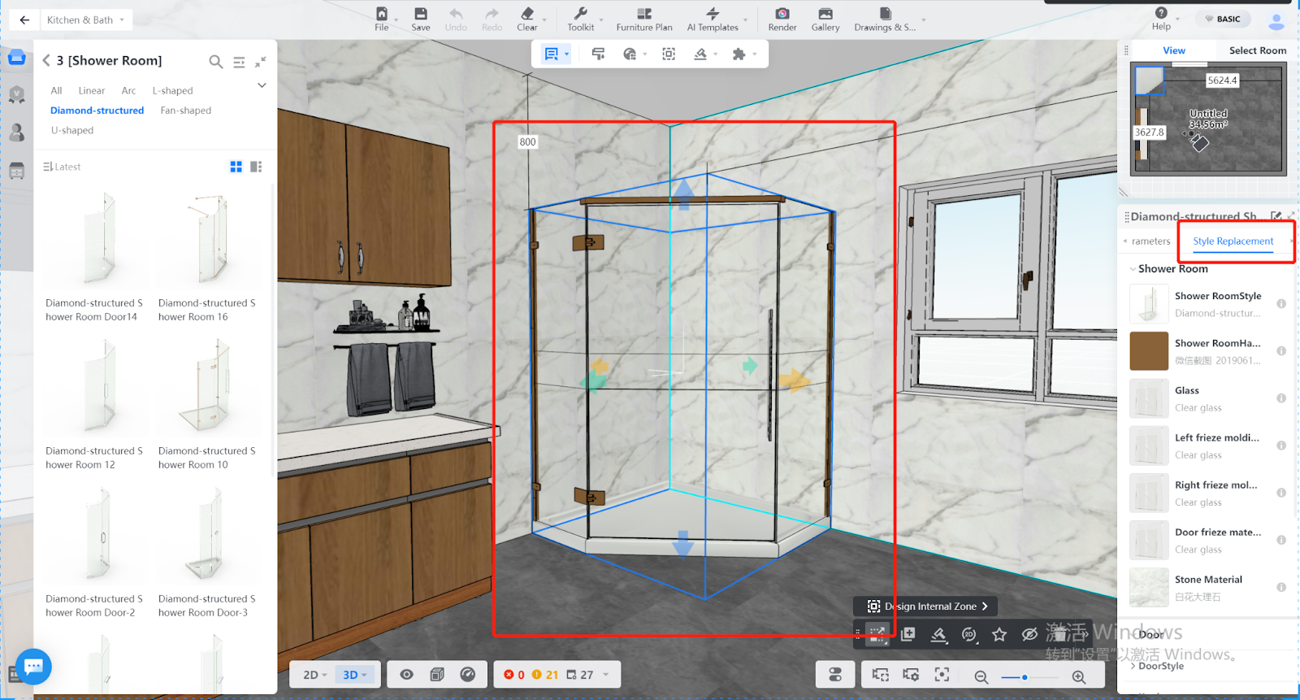Click the Save icon in toolbar
Screen dimensions: 1300x700
click(420, 14)
